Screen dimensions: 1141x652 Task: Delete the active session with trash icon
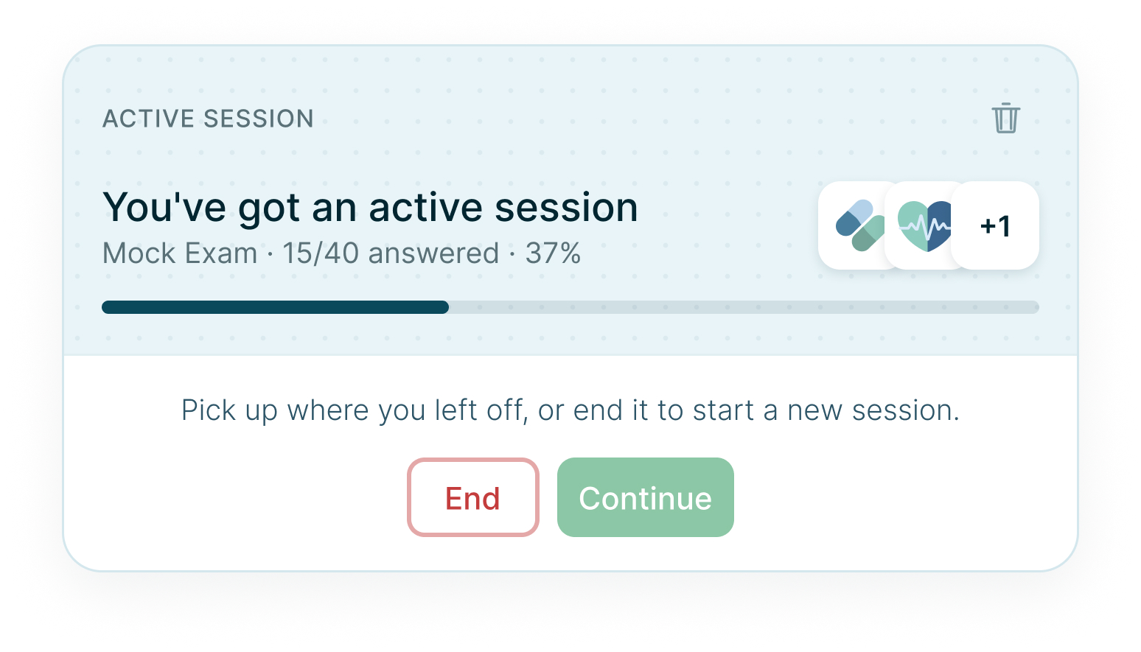coord(1005,118)
